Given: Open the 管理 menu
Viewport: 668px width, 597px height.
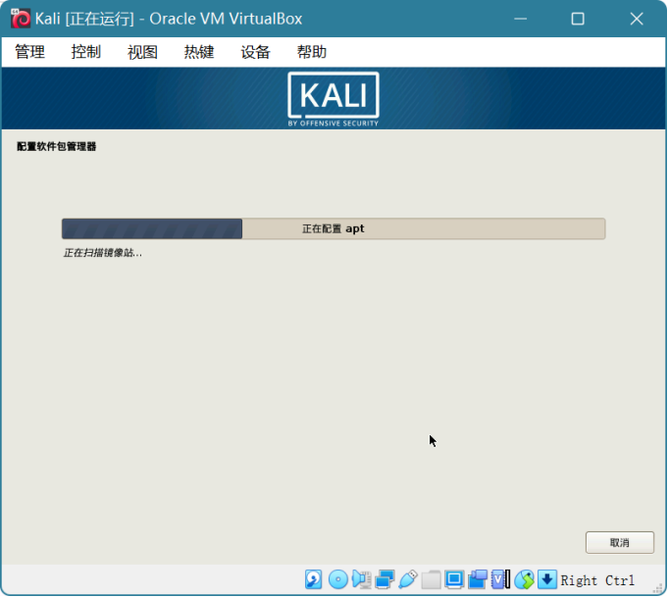Looking at the screenshot, I should [x=29, y=52].
